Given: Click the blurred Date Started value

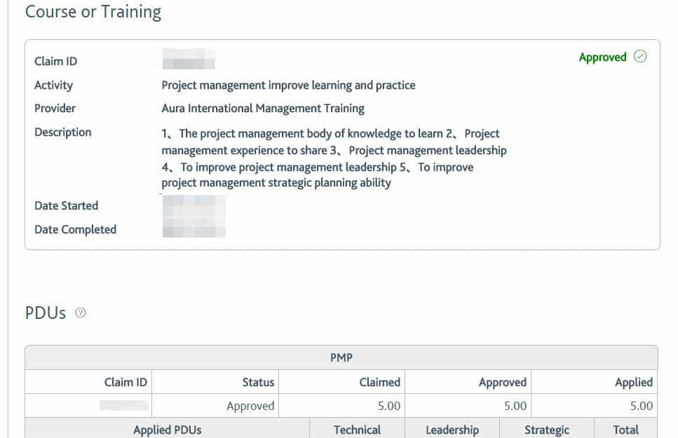Looking at the screenshot, I should coord(194,206).
